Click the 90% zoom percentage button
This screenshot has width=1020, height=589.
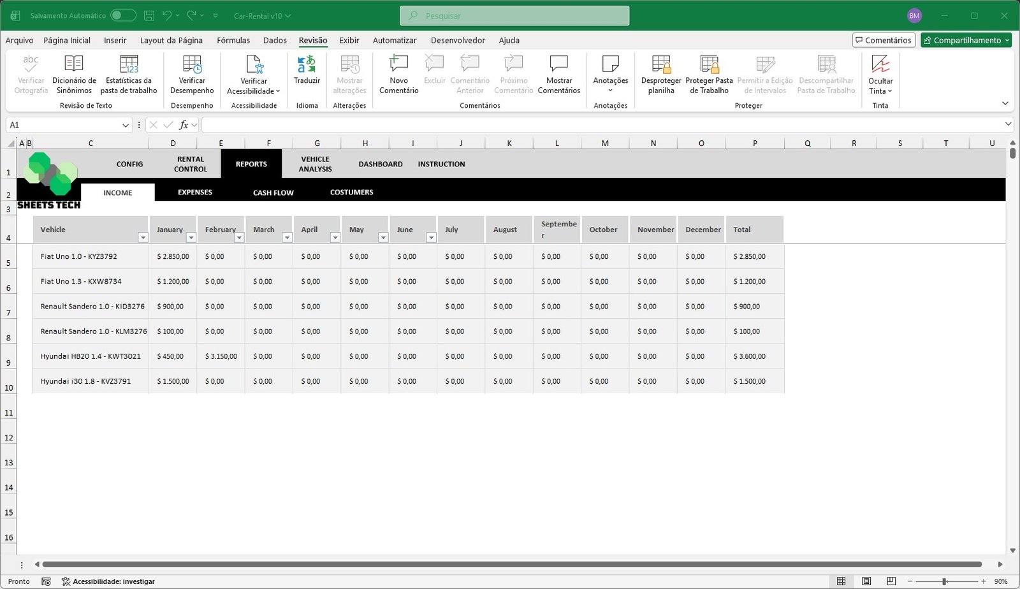(1002, 581)
